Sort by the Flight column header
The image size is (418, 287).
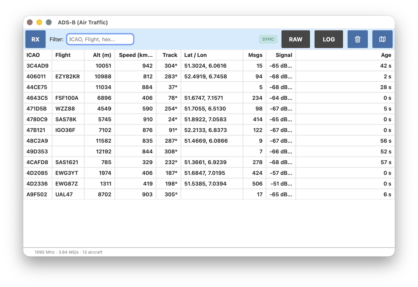point(68,55)
